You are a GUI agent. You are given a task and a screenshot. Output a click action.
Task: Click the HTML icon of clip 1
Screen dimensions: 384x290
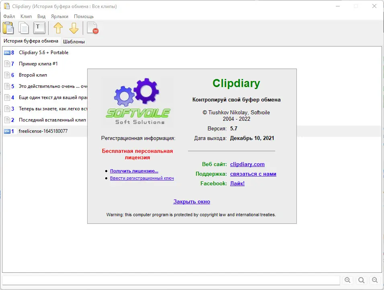(7, 131)
